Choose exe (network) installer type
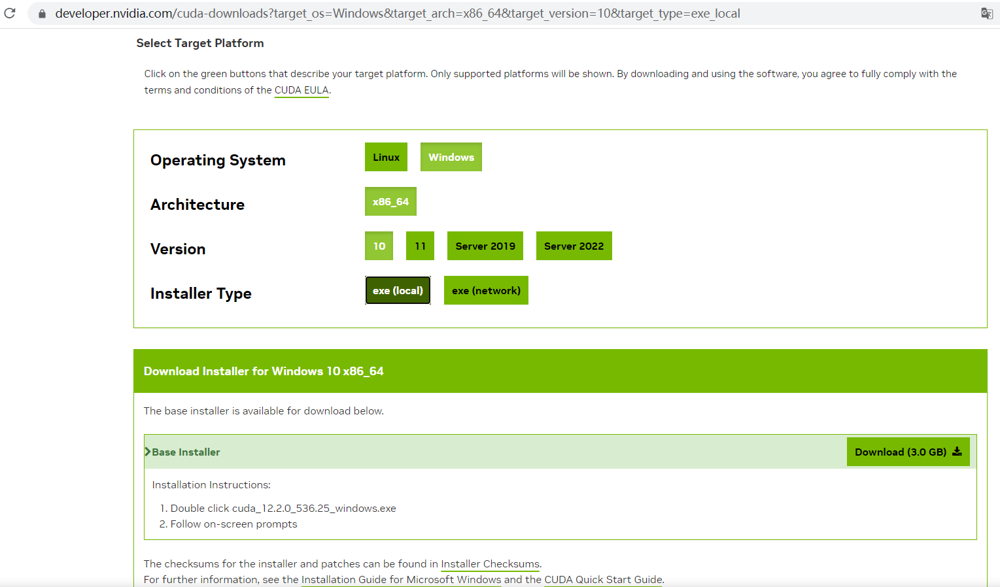Viewport: 1000px width, 587px height. (x=486, y=290)
